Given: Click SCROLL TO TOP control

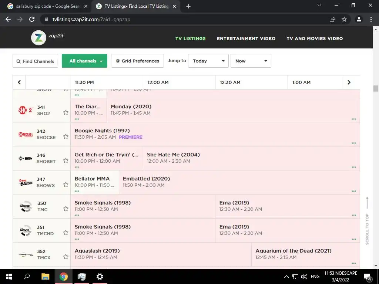Looking at the screenshot, I should pyautogui.click(x=367, y=221).
